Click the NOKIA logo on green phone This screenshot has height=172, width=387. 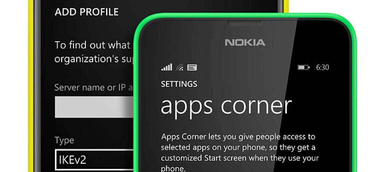245,42
